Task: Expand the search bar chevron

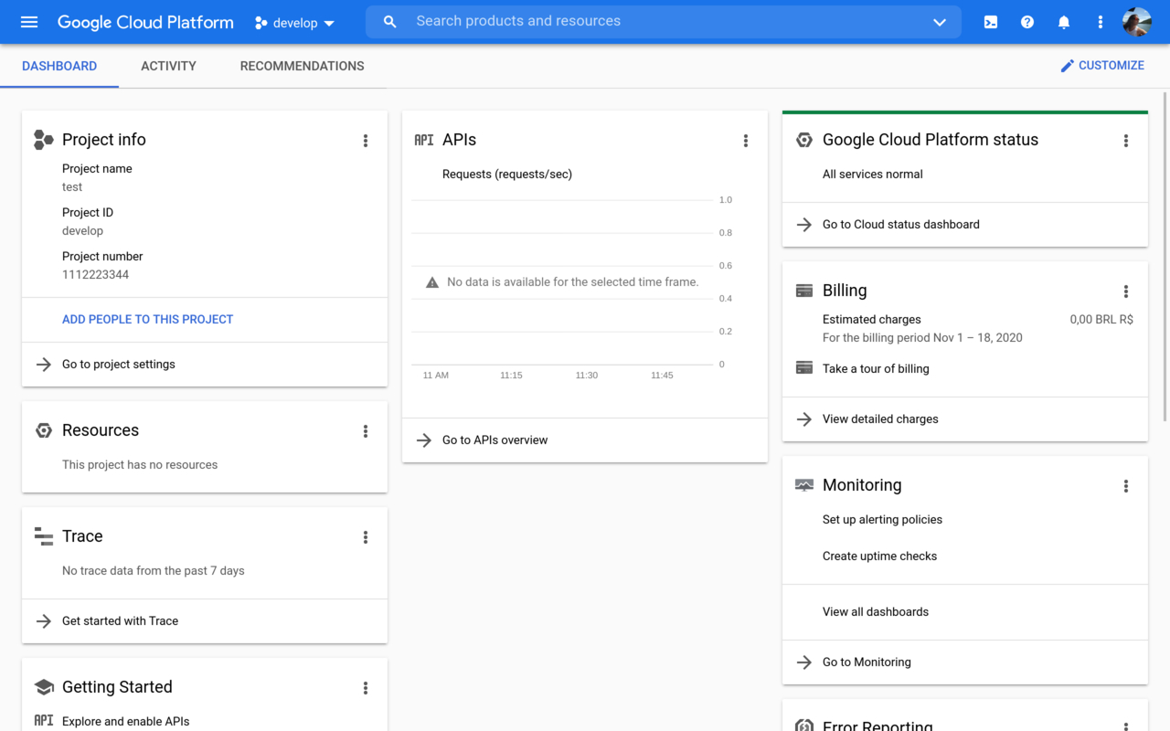Action: (x=940, y=22)
